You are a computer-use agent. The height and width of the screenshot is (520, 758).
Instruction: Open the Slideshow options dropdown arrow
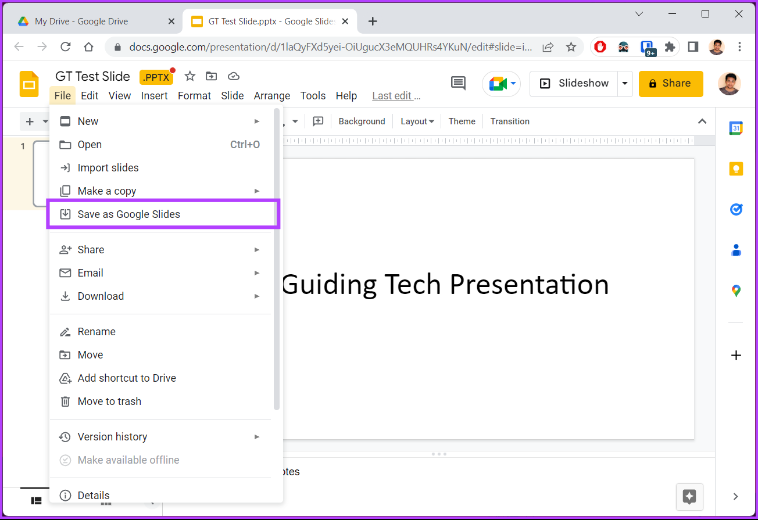click(x=625, y=83)
